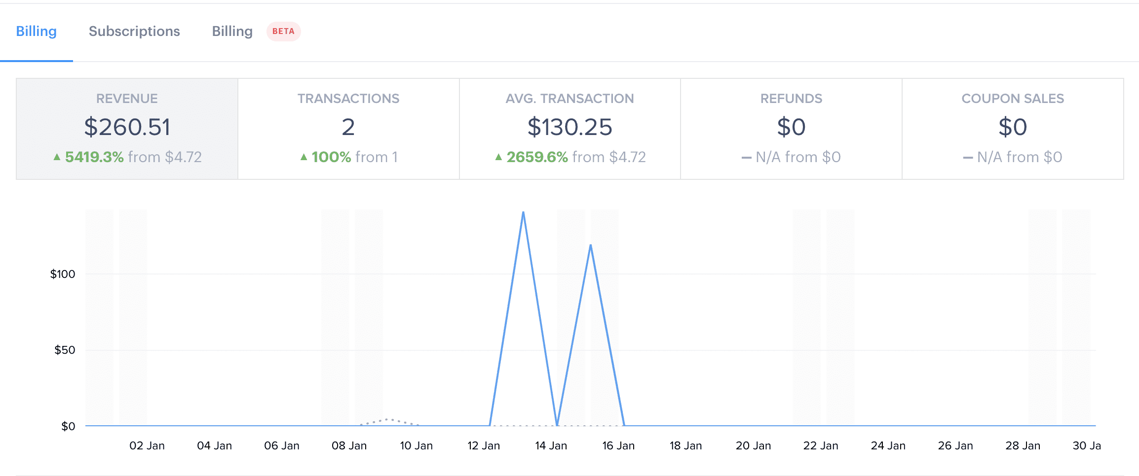
Task: Click the dash icon in Refunds card
Action: tap(746, 158)
